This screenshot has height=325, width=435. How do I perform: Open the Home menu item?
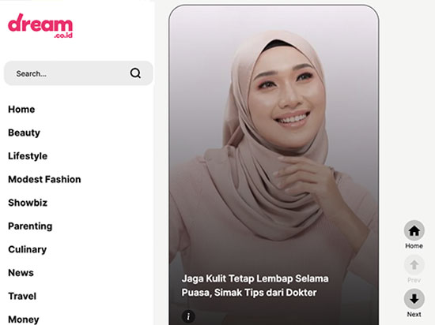21,110
